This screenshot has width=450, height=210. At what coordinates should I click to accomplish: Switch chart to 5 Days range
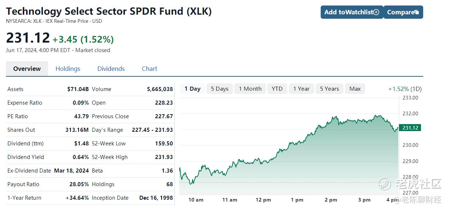tap(220, 88)
